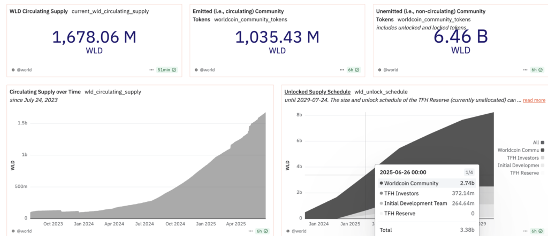Click the 1,035.43 M emitted tokens value
The image size is (548, 236).
(277, 37)
